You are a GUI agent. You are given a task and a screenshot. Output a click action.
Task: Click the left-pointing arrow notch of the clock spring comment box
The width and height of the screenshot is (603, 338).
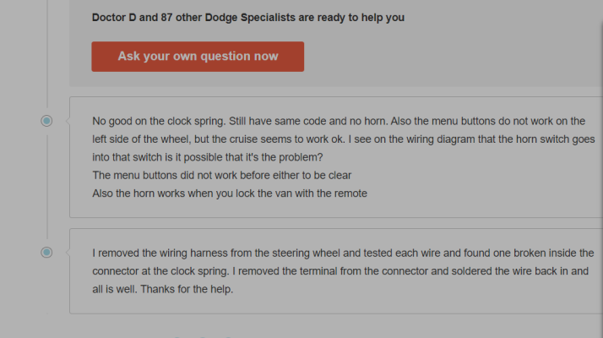coord(68,121)
